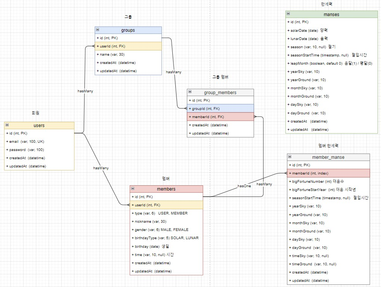Select memberId FK row in group_members

coord(220,117)
